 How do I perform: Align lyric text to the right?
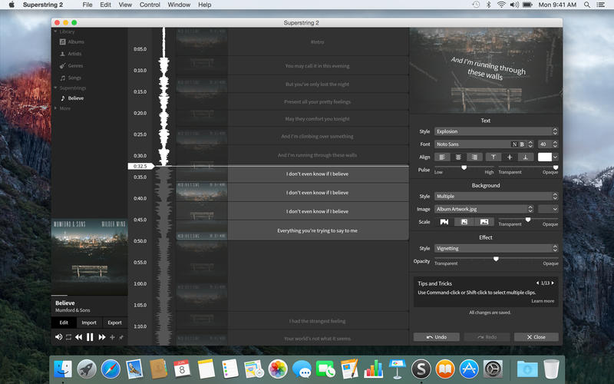point(474,157)
